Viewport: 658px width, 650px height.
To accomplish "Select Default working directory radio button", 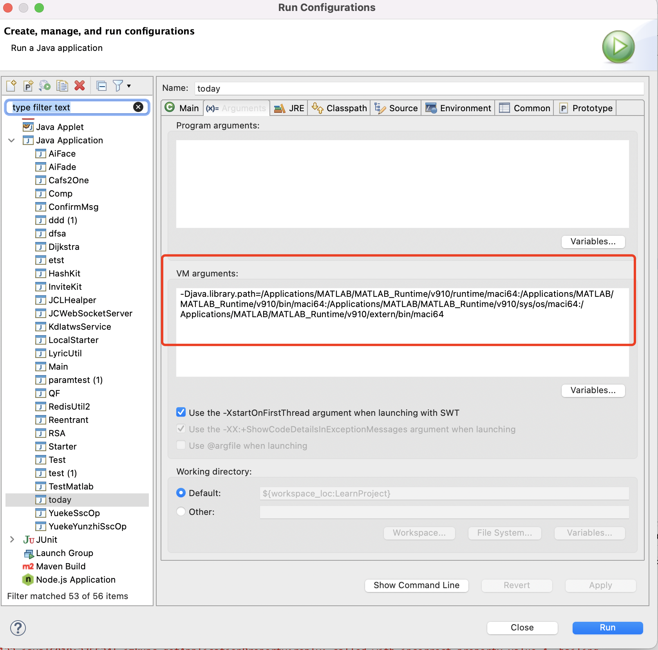I will pos(181,493).
